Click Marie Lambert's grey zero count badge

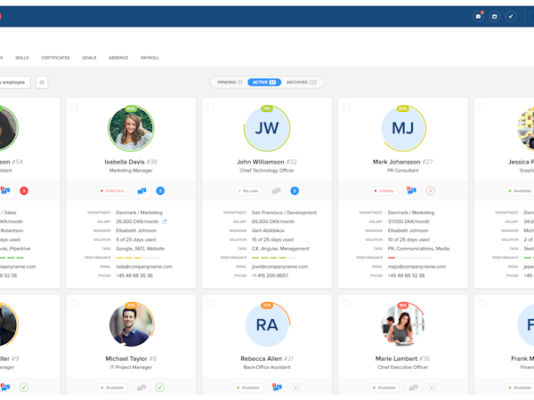pyautogui.click(x=432, y=388)
